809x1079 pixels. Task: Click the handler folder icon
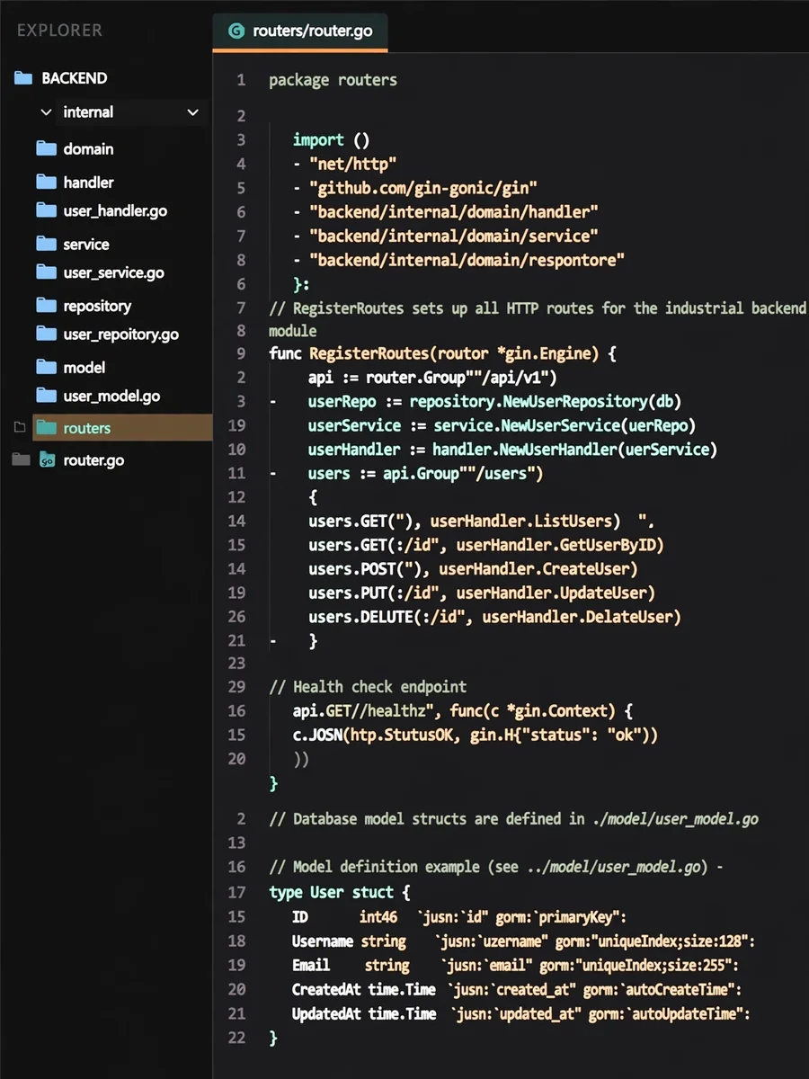[47, 182]
